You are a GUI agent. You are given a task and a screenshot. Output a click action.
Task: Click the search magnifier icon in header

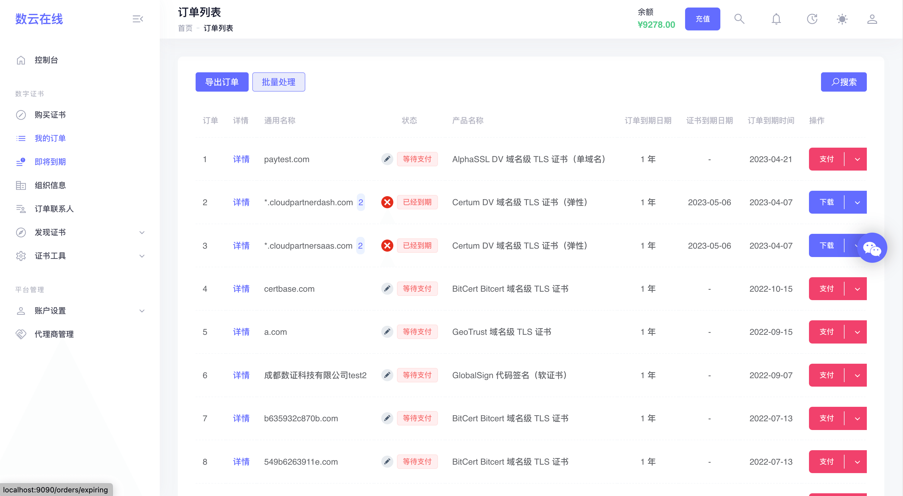(739, 19)
